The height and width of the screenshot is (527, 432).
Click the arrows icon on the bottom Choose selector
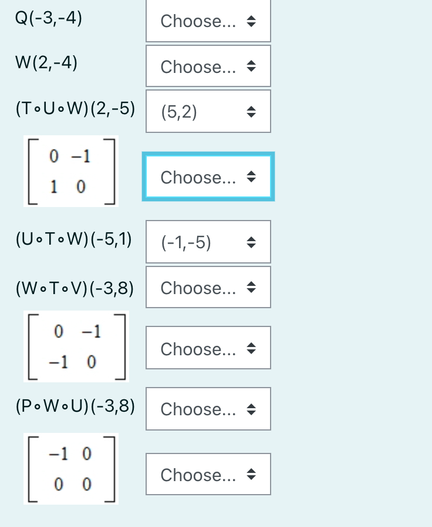[251, 475]
